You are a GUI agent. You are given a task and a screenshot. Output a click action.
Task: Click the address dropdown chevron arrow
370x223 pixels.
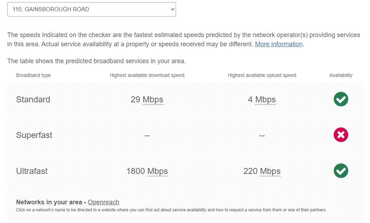(x=173, y=10)
